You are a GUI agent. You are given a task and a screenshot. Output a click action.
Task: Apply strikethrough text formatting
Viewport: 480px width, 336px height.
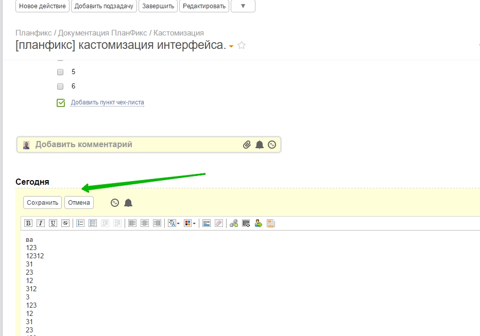click(65, 223)
